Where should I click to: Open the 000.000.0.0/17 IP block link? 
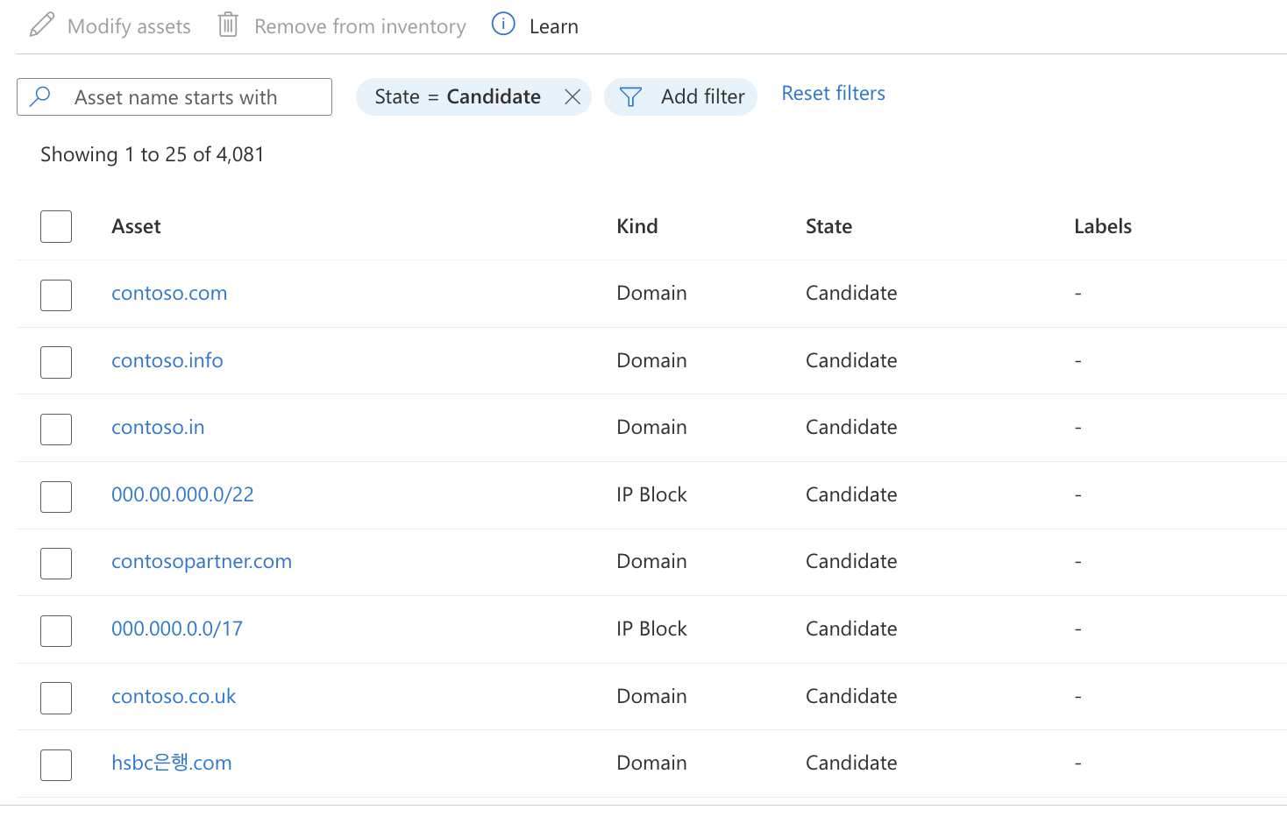click(177, 629)
